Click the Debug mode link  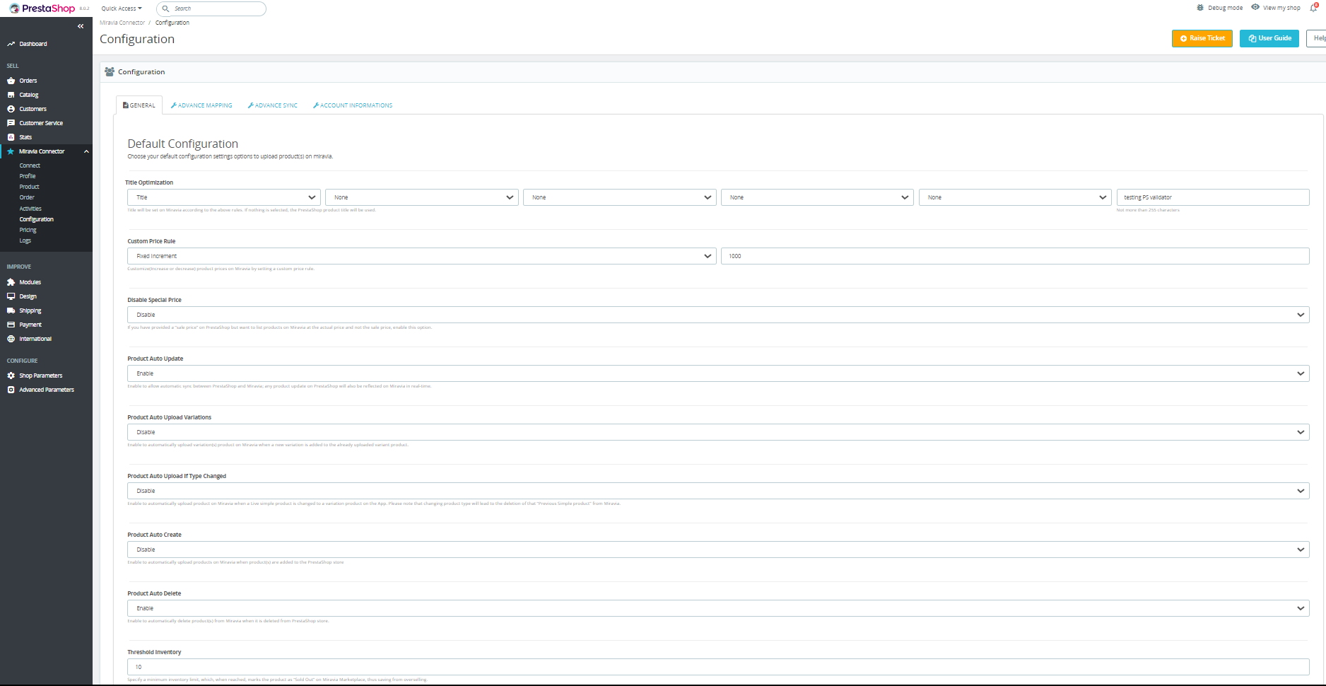click(1225, 8)
